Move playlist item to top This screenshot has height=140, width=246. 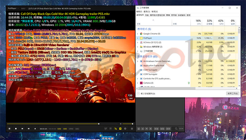[139, 129]
